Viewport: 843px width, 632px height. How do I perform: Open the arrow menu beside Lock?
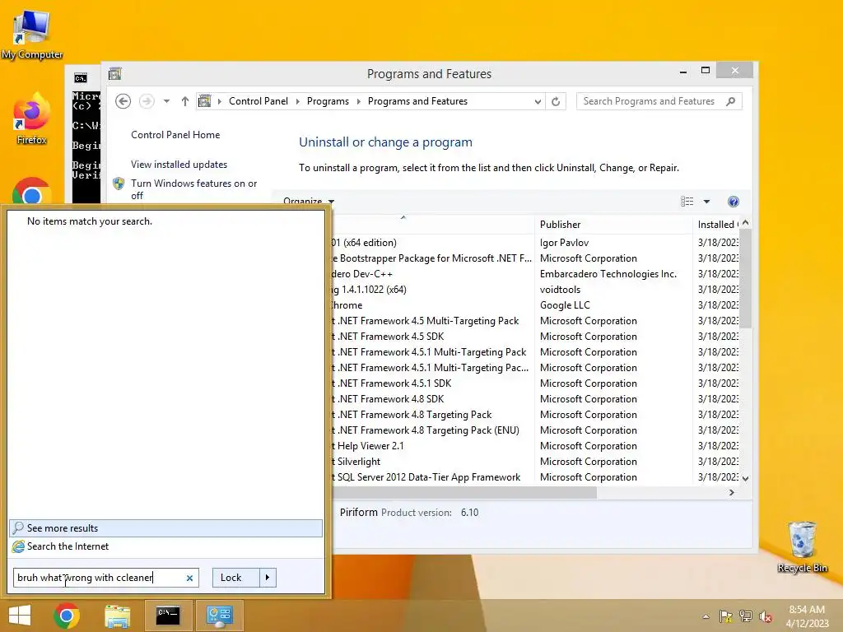[268, 578]
